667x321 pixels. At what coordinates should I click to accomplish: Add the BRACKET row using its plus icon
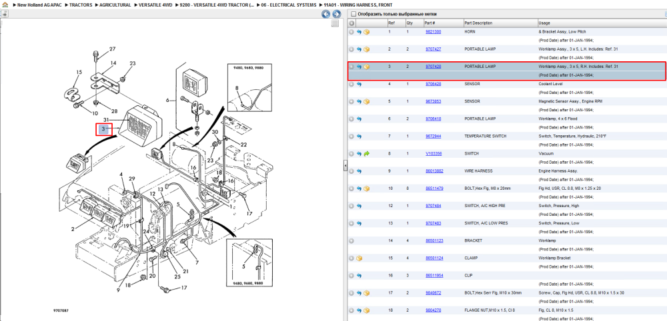point(352,241)
